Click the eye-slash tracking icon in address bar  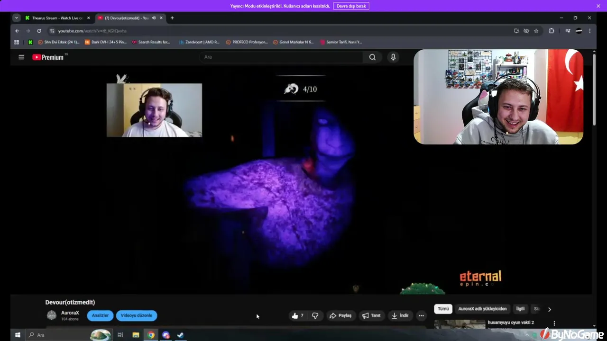pyautogui.click(x=526, y=31)
